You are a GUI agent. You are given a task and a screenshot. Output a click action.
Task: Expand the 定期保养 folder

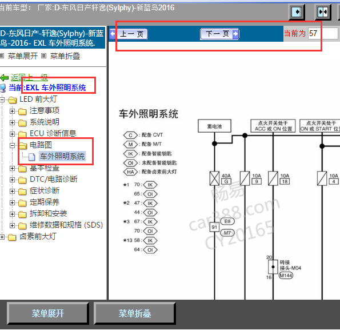(x=12, y=202)
